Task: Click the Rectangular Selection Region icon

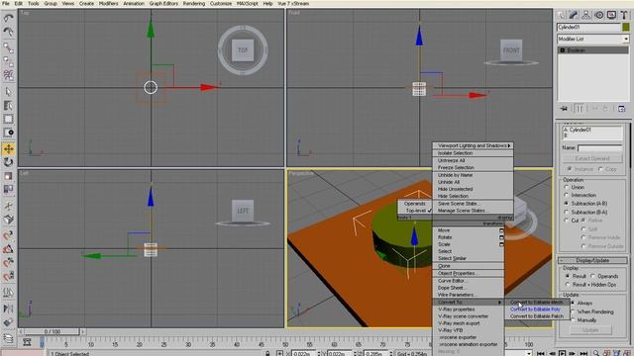Action: point(8,119)
